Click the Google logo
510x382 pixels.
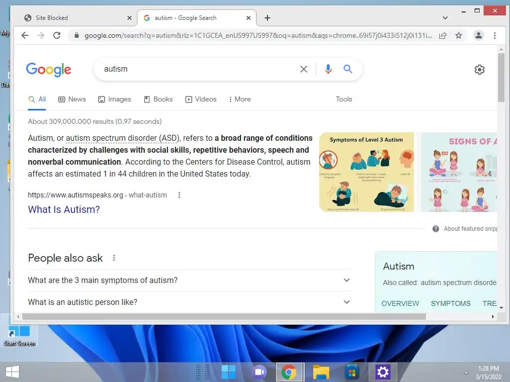tap(48, 70)
